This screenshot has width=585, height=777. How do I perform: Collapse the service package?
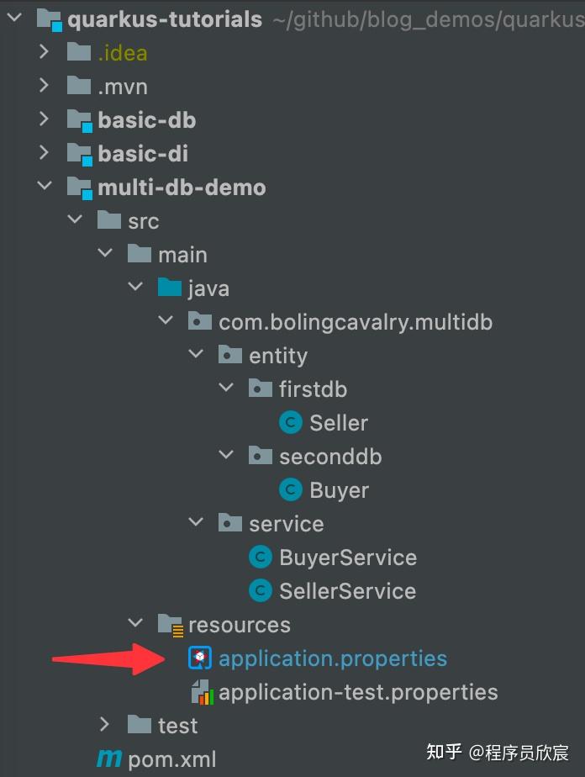pos(196,523)
